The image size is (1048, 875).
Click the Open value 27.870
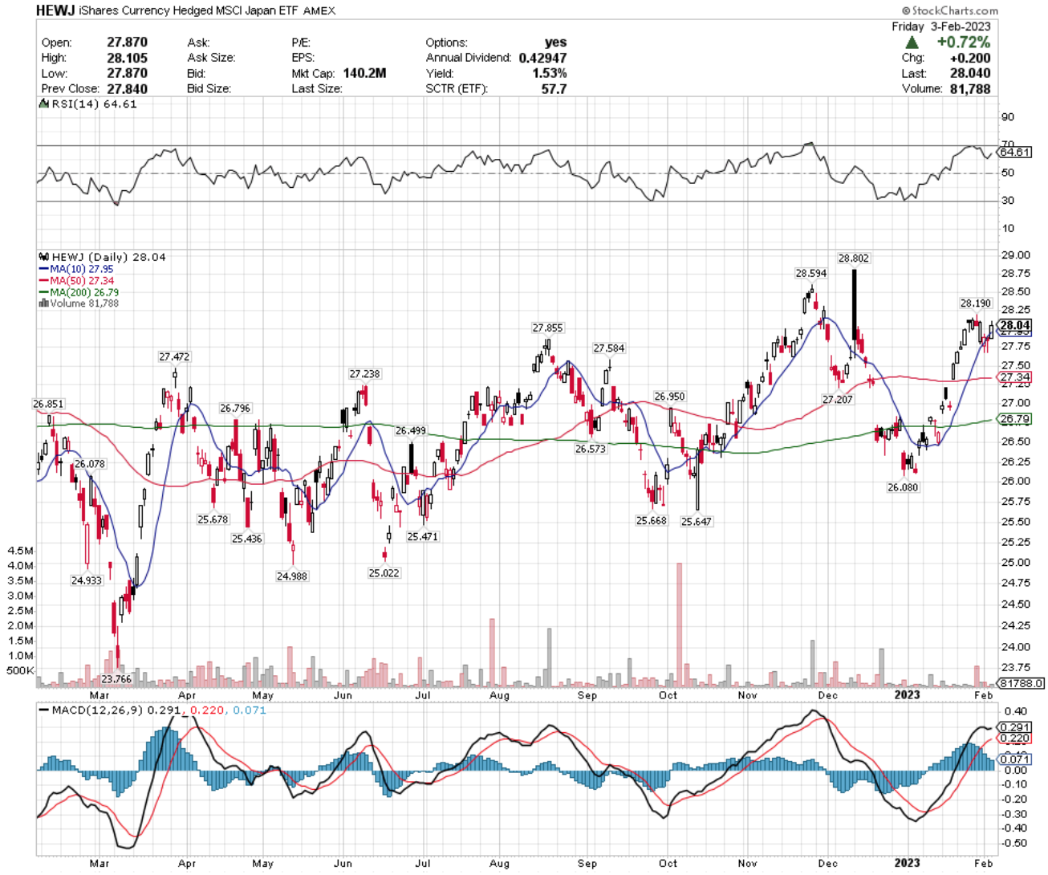coord(127,43)
